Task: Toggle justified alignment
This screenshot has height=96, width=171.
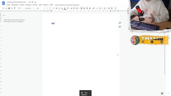Action: point(90,8)
